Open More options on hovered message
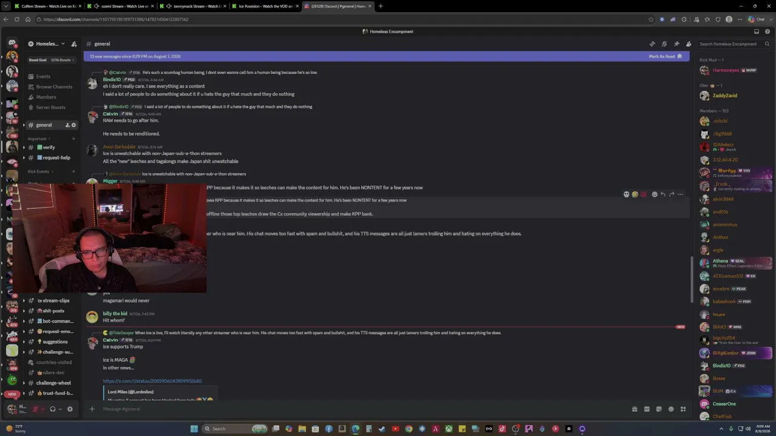 pyautogui.click(x=680, y=194)
